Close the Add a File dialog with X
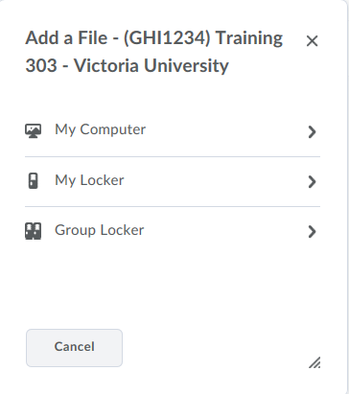The image size is (349, 394). coord(312,41)
